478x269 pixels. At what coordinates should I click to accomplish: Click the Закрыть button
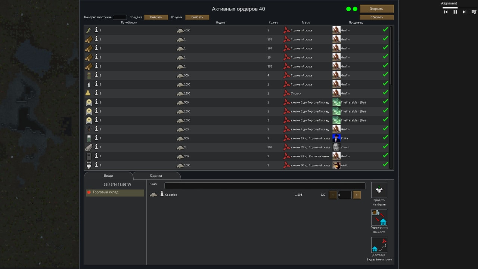[x=376, y=9]
